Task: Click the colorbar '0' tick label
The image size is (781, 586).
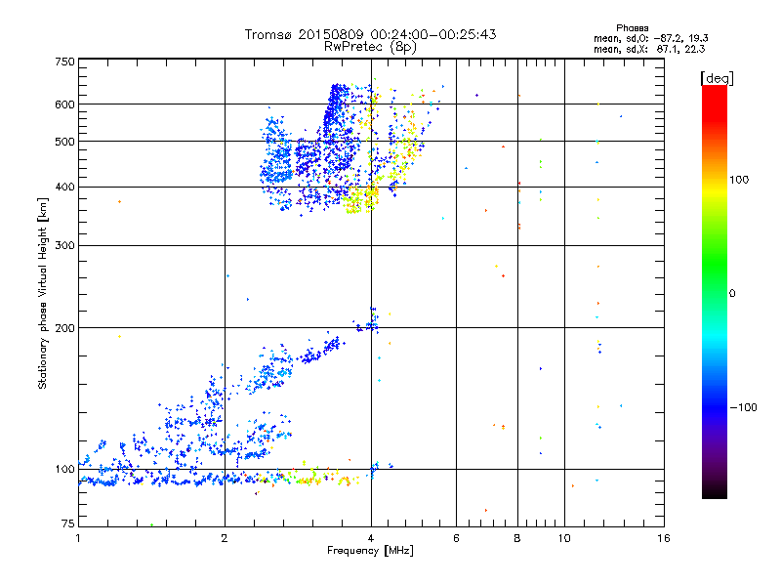Action: (732, 294)
